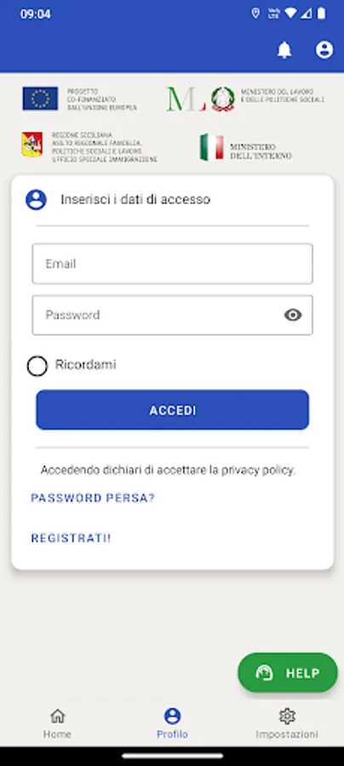Click into the Password field
Image resolution: width=344 pixels, height=766 pixels.
click(173, 315)
